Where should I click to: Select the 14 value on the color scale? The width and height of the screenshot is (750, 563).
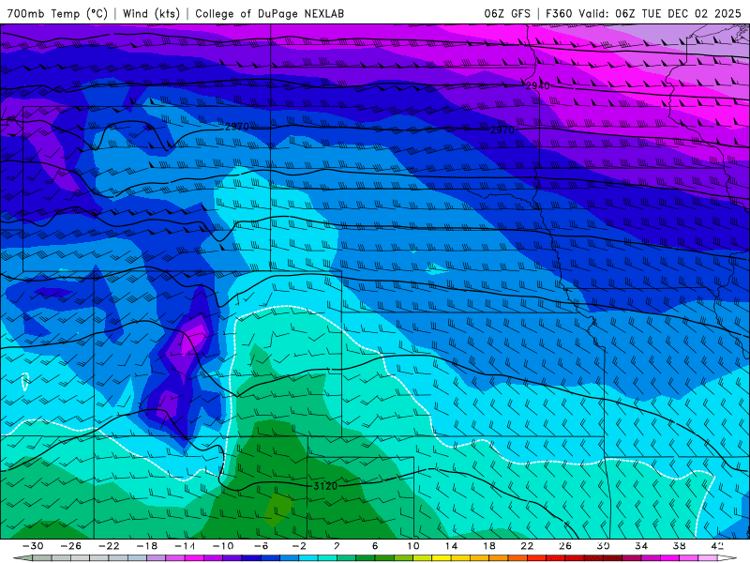click(x=451, y=546)
